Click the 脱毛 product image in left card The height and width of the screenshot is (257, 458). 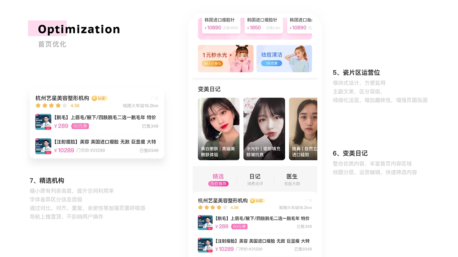(x=43, y=122)
